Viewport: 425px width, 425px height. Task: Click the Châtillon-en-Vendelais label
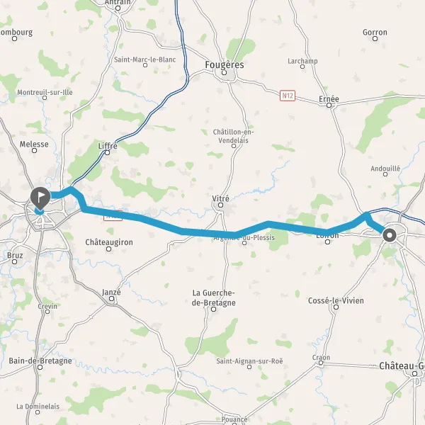pos(233,136)
